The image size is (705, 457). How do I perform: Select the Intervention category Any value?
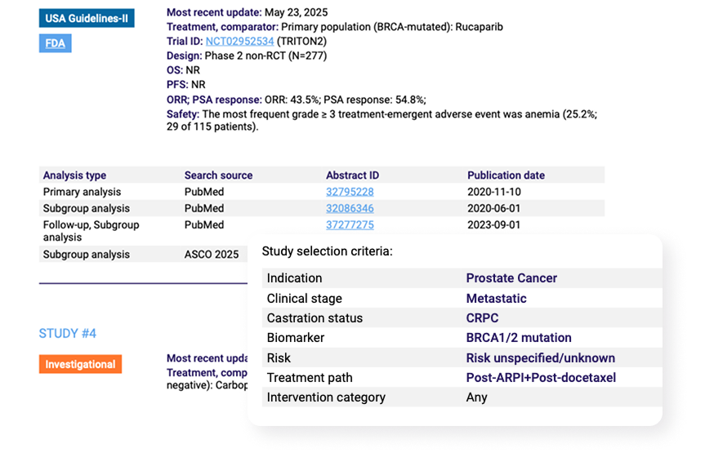click(x=476, y=397)
